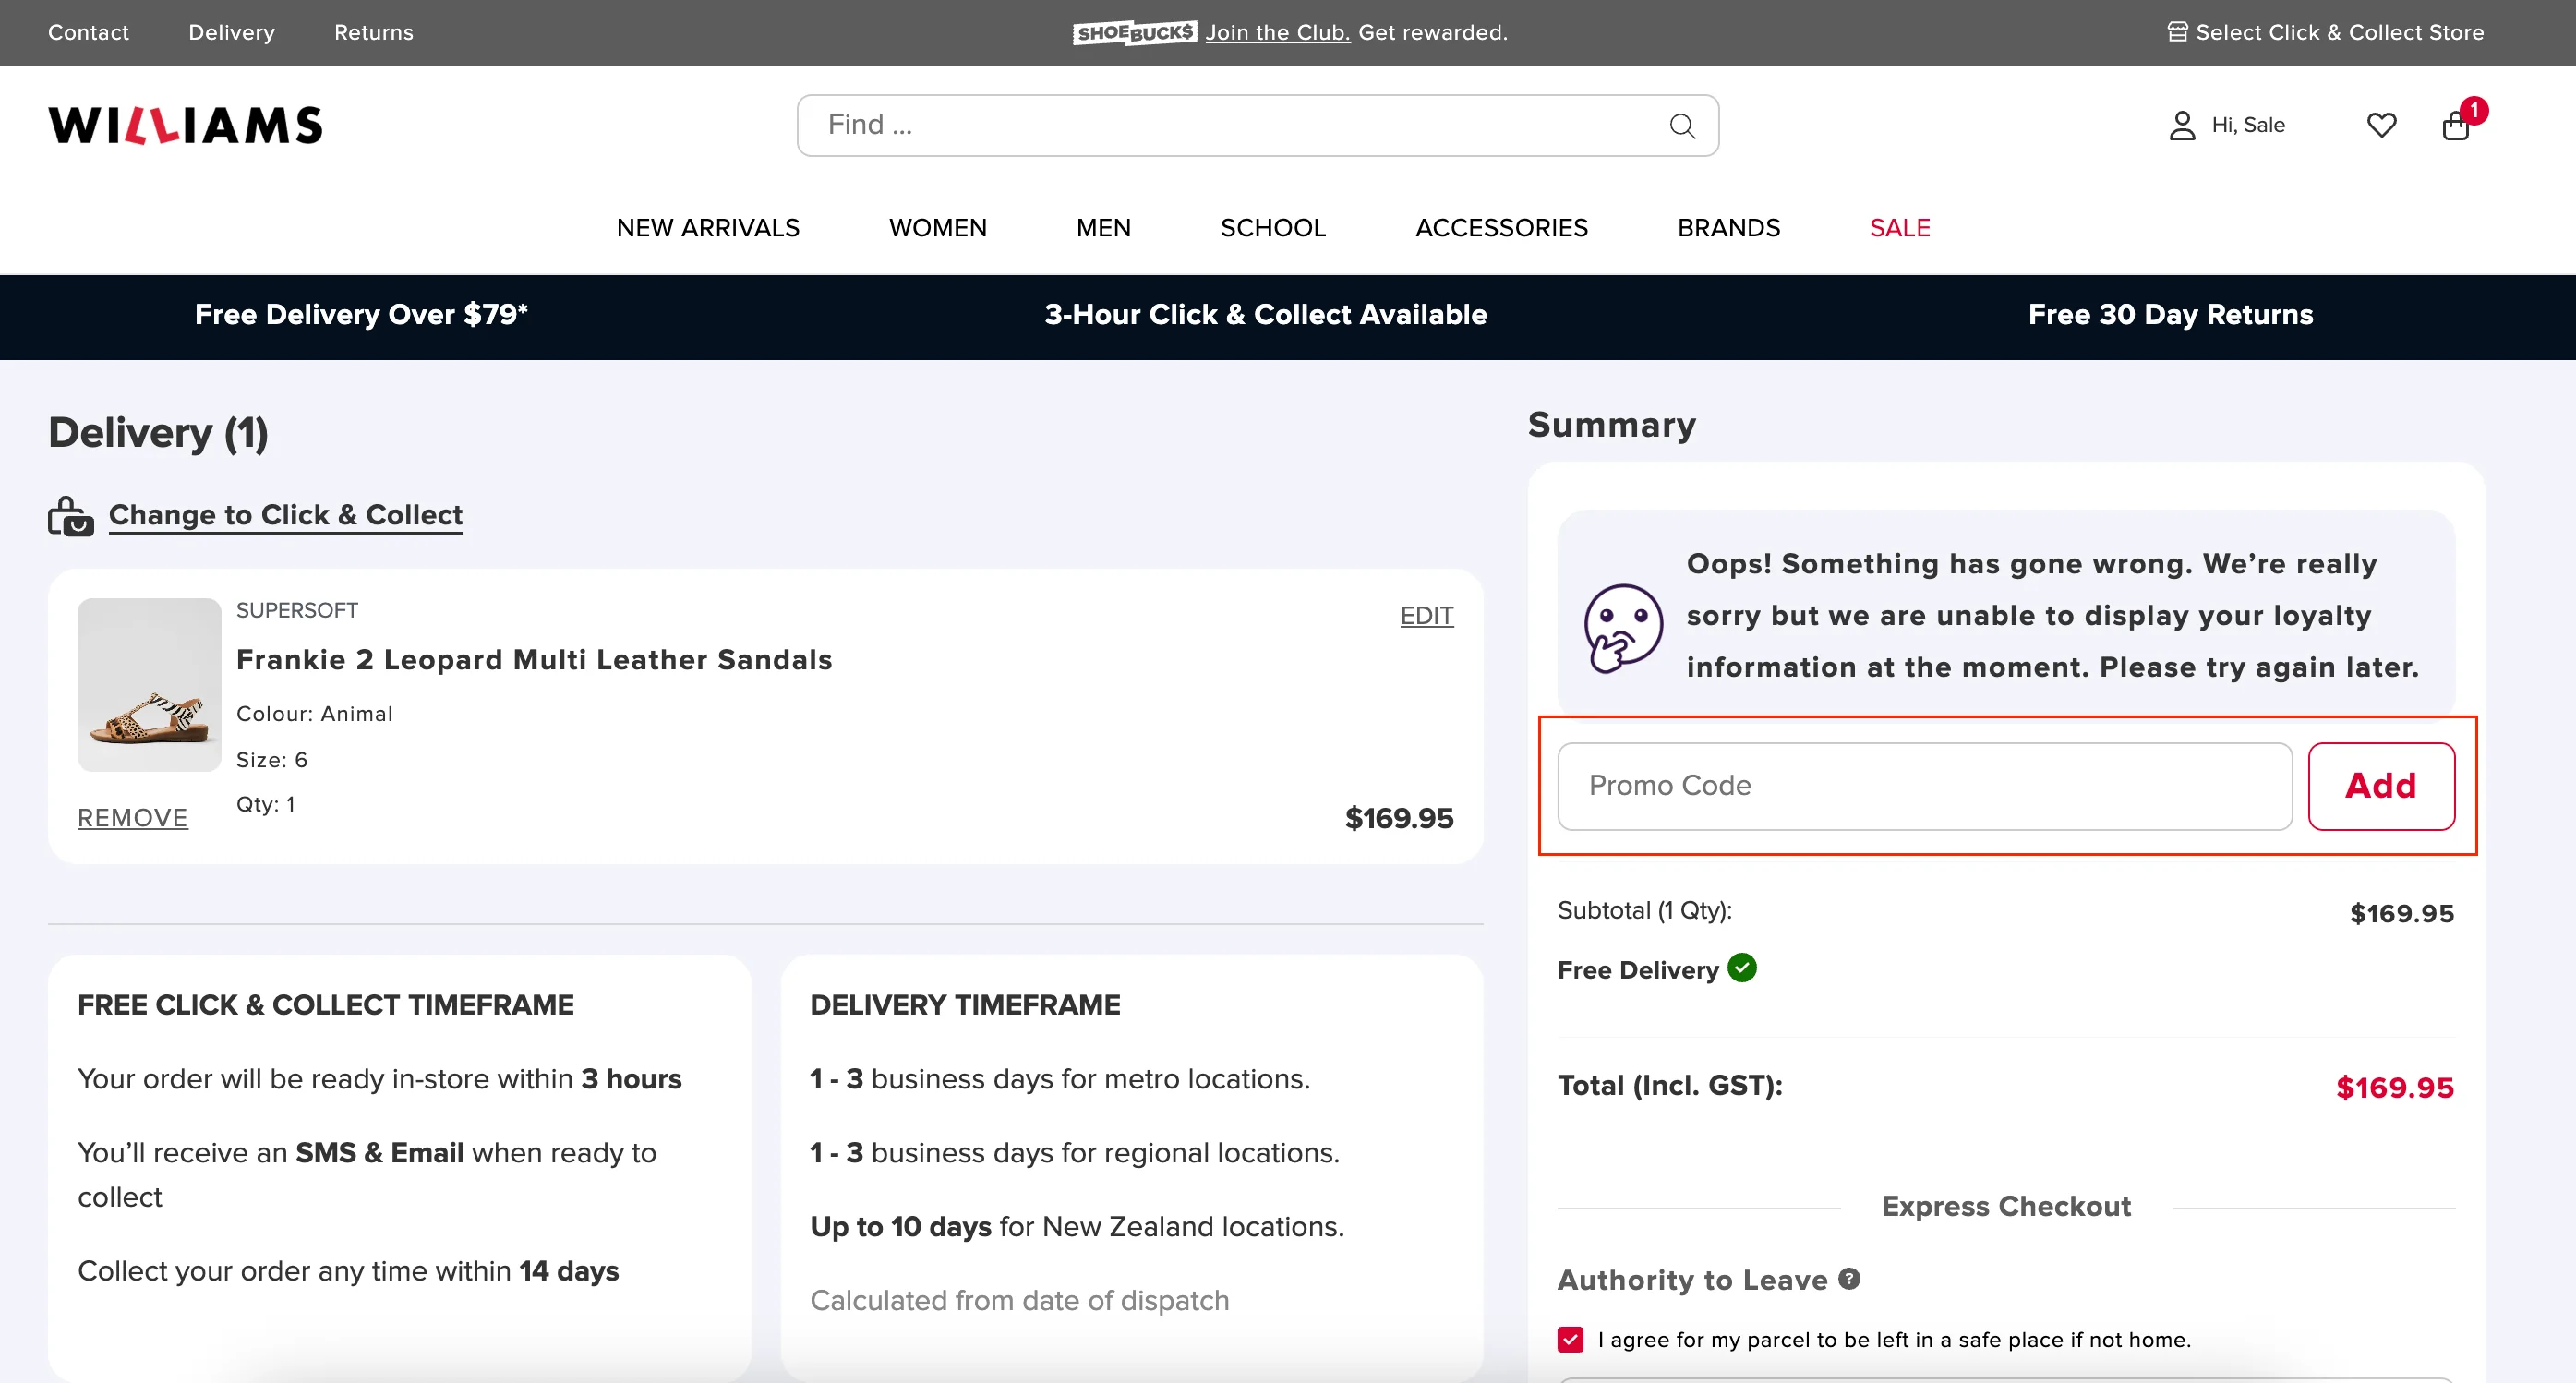Untick the Authority to Leave agreement checkbox
The image size is (2576, 1383).
click(1570, 1339)
